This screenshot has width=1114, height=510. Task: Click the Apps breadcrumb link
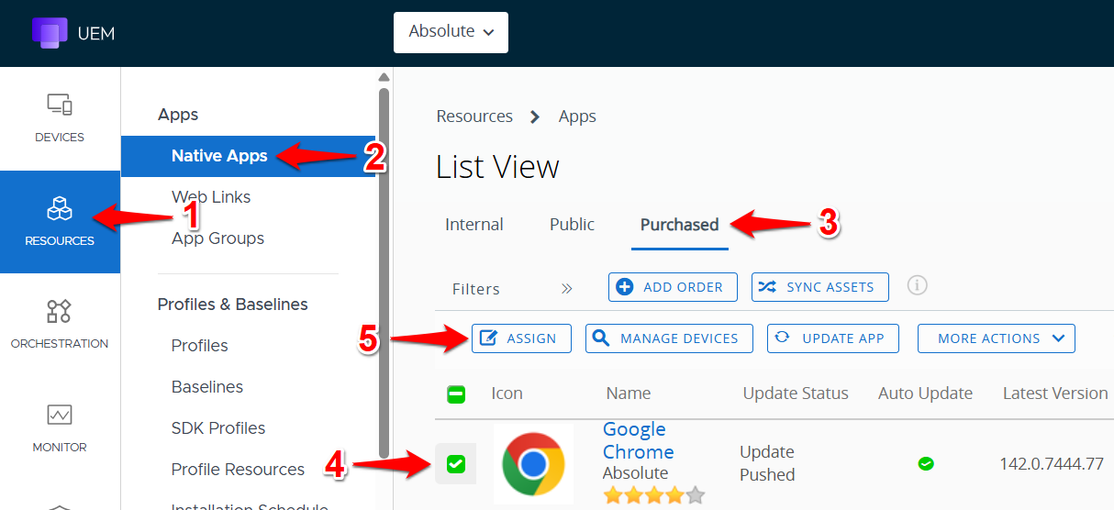(x=577, y=116)
